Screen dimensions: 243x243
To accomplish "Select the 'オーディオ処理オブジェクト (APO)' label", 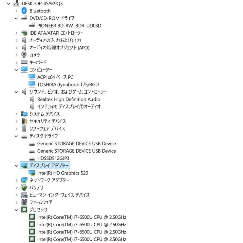I will (x=59, y=47).
